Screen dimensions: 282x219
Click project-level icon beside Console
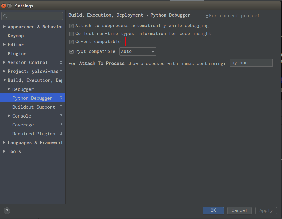click(x=61, y=116)
